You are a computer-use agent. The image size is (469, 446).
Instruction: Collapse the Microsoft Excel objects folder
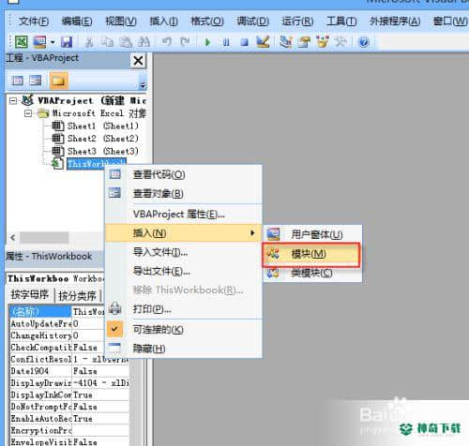(28, 113)
